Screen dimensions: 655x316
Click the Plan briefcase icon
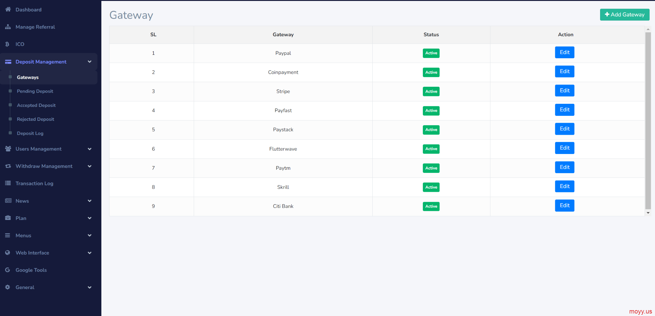click(x=8, y=218)
